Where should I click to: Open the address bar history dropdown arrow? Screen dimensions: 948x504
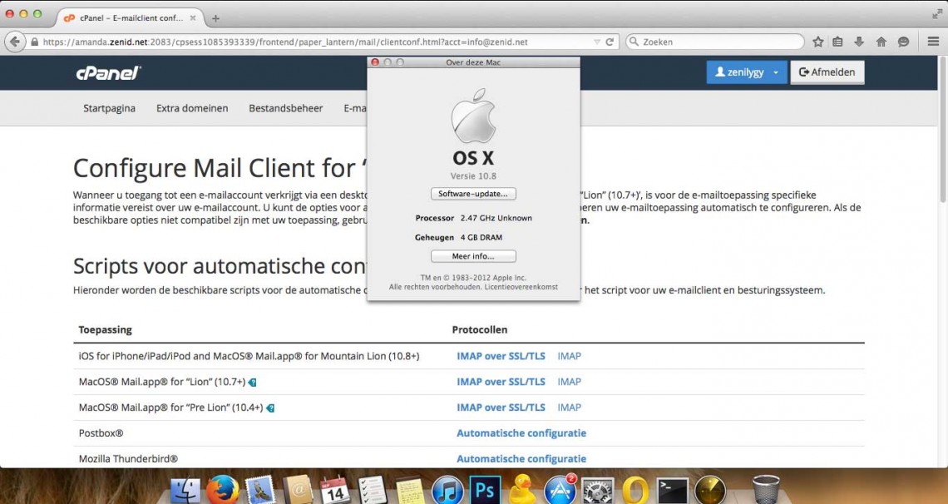tap(597, 42)
